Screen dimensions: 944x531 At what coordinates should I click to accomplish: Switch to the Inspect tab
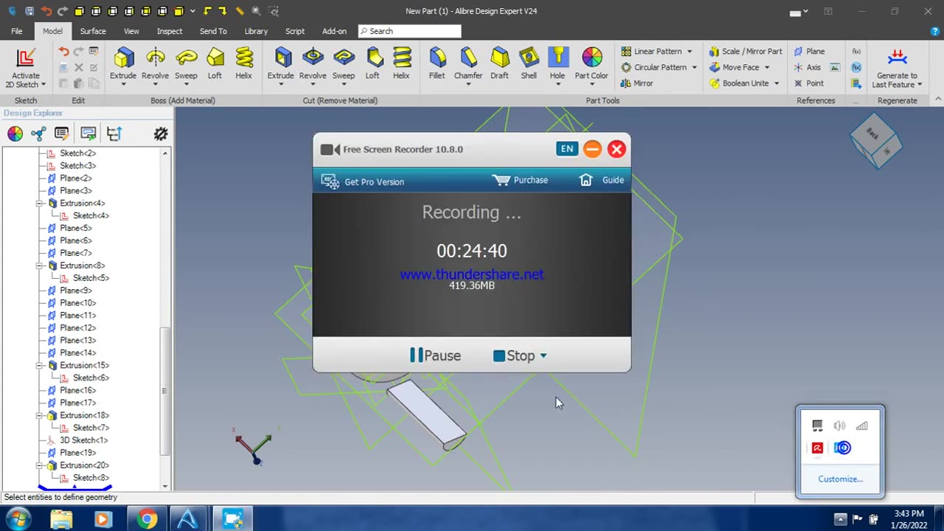(x=169, y=31)
